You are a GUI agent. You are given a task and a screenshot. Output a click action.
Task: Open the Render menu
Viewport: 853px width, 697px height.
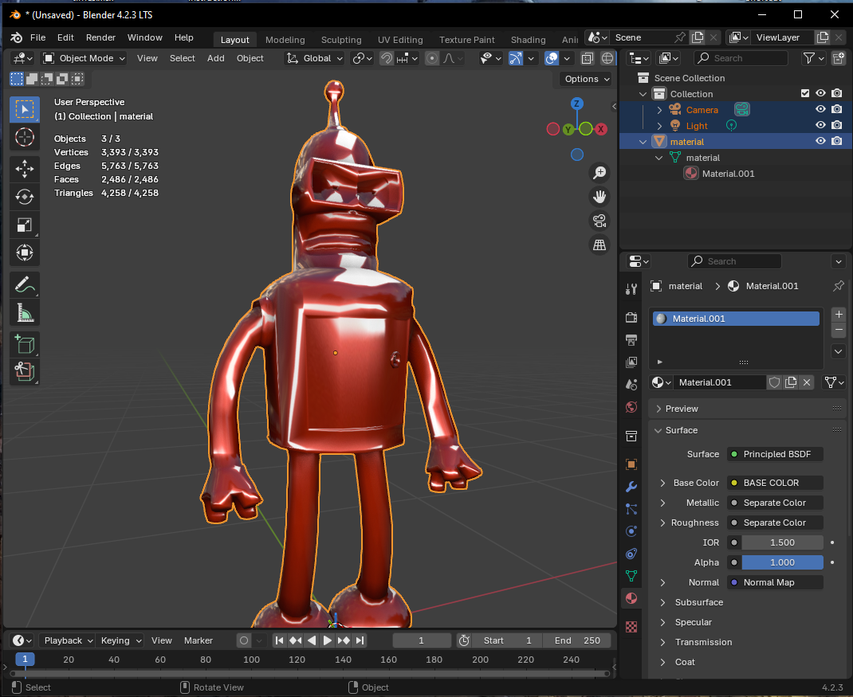[x=100, y=37]
